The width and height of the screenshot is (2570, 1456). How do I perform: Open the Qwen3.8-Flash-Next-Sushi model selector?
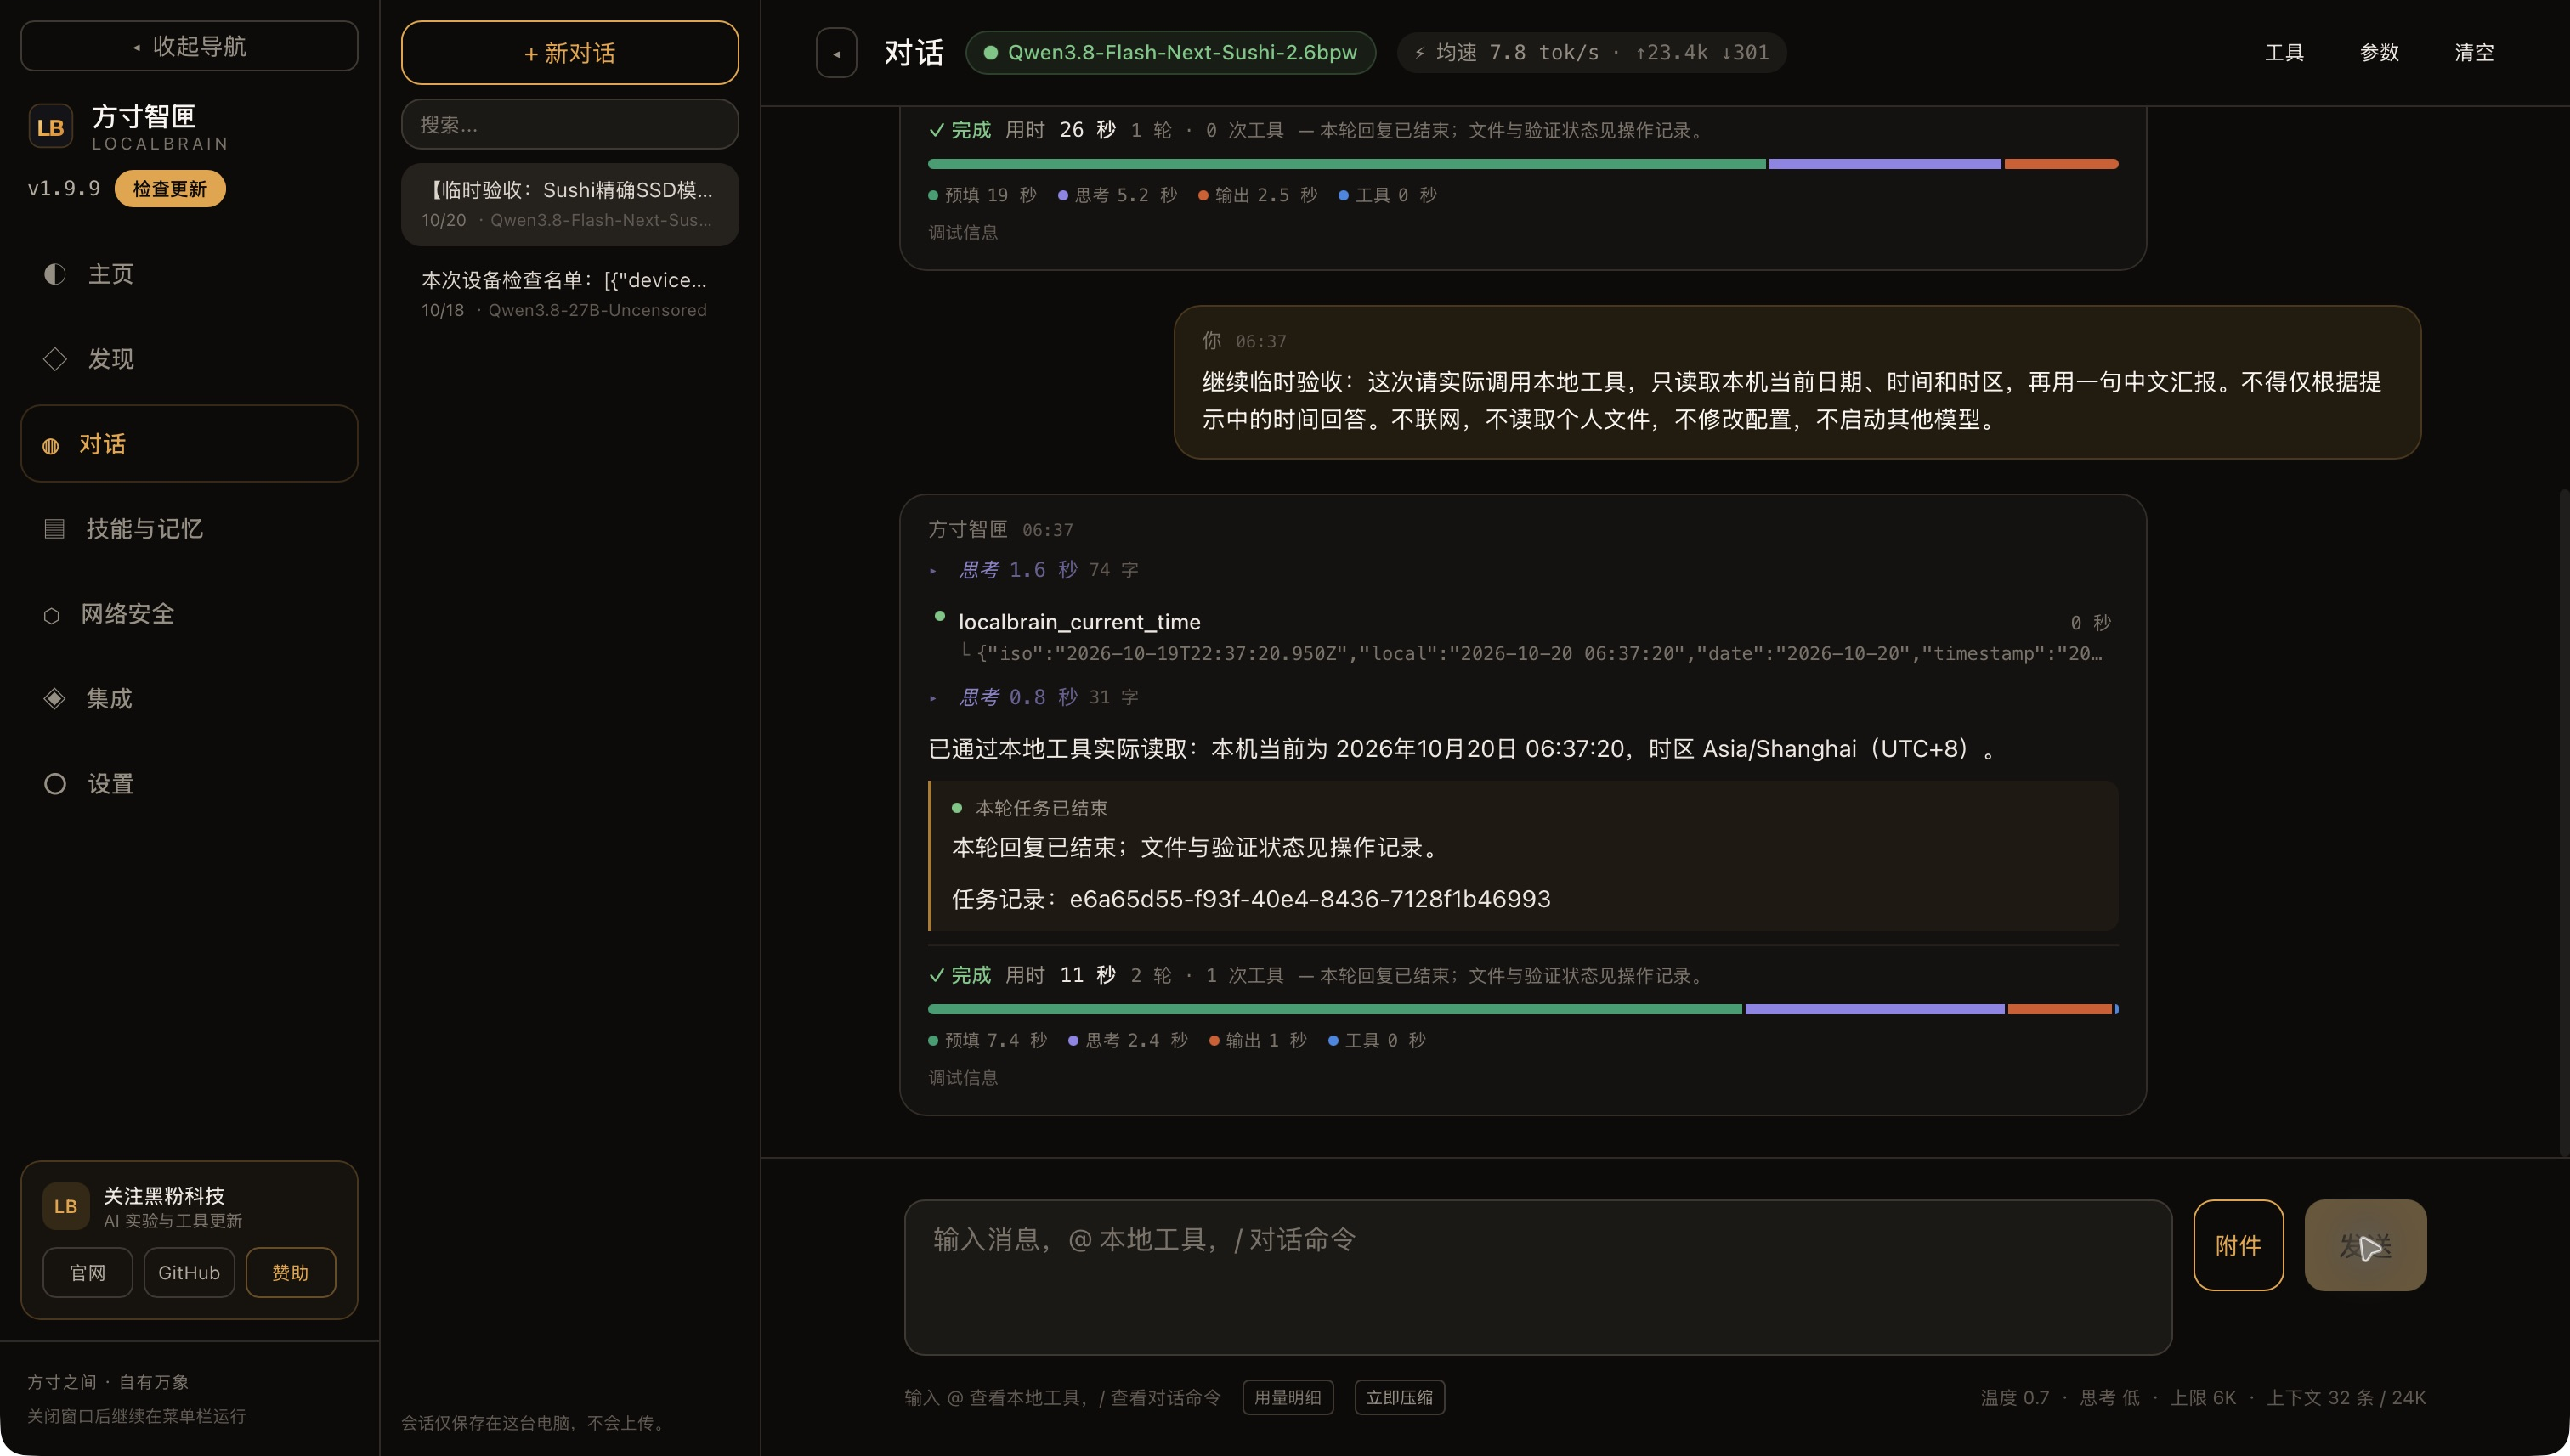coord(1170,53)
